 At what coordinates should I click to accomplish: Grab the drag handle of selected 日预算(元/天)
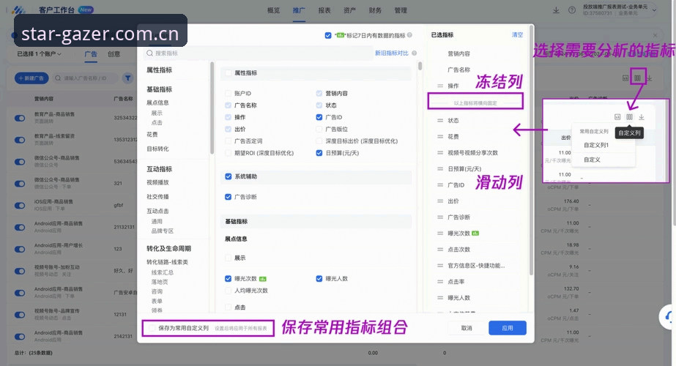(440, 169)
